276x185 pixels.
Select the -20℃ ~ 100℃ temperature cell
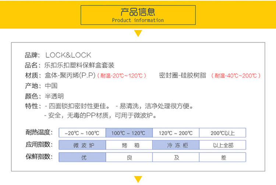(x=82, y=133)
